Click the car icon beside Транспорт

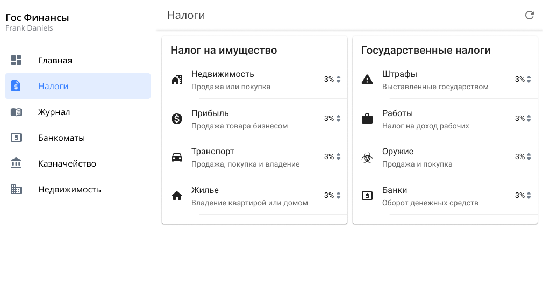tap(177, 157)
